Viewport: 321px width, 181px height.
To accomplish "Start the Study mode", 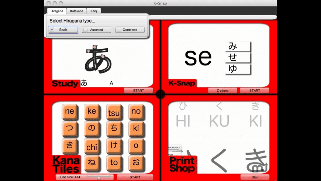I will [138, 90].
